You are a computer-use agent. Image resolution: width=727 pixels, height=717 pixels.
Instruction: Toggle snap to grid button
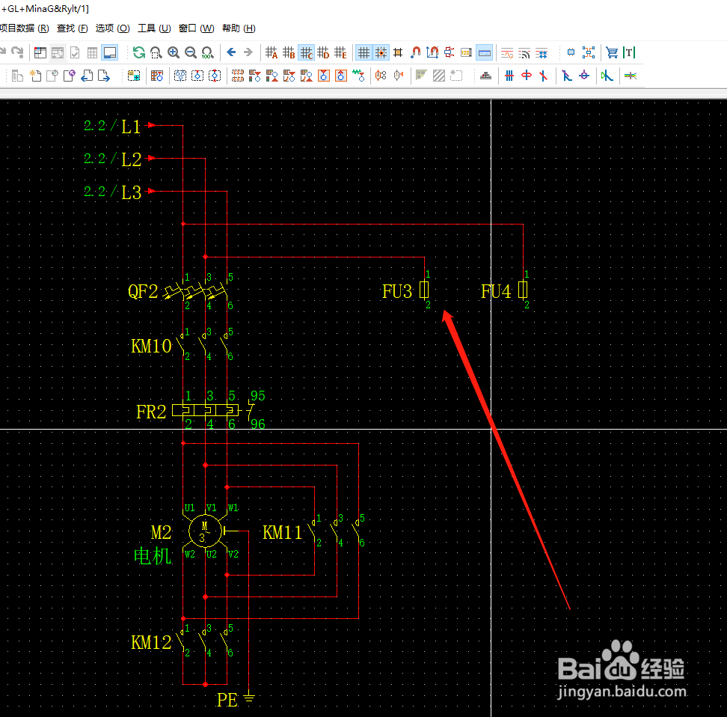coord(381,52)
